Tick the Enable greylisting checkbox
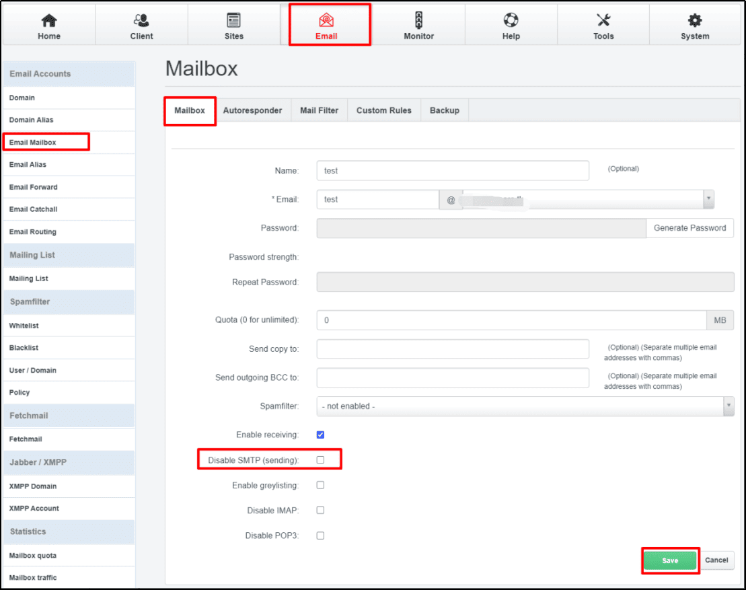Viewport: 746px width, 590px height. 320,485
